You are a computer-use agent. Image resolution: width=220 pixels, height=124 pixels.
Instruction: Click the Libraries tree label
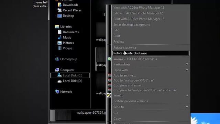pos(66,27)
